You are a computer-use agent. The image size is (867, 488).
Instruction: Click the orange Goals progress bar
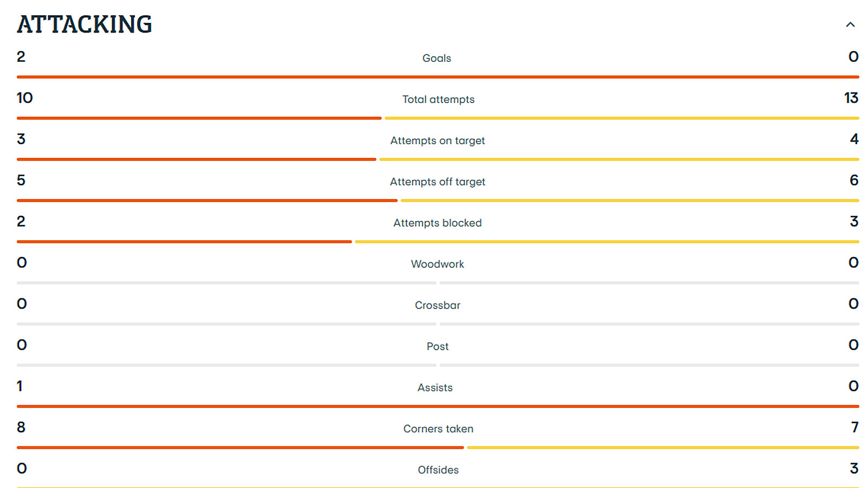tap(438, 77)
